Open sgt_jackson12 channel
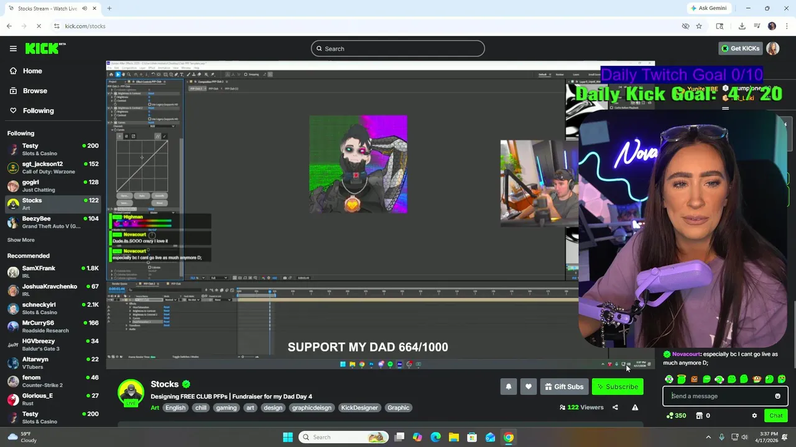 coord(53,168)
